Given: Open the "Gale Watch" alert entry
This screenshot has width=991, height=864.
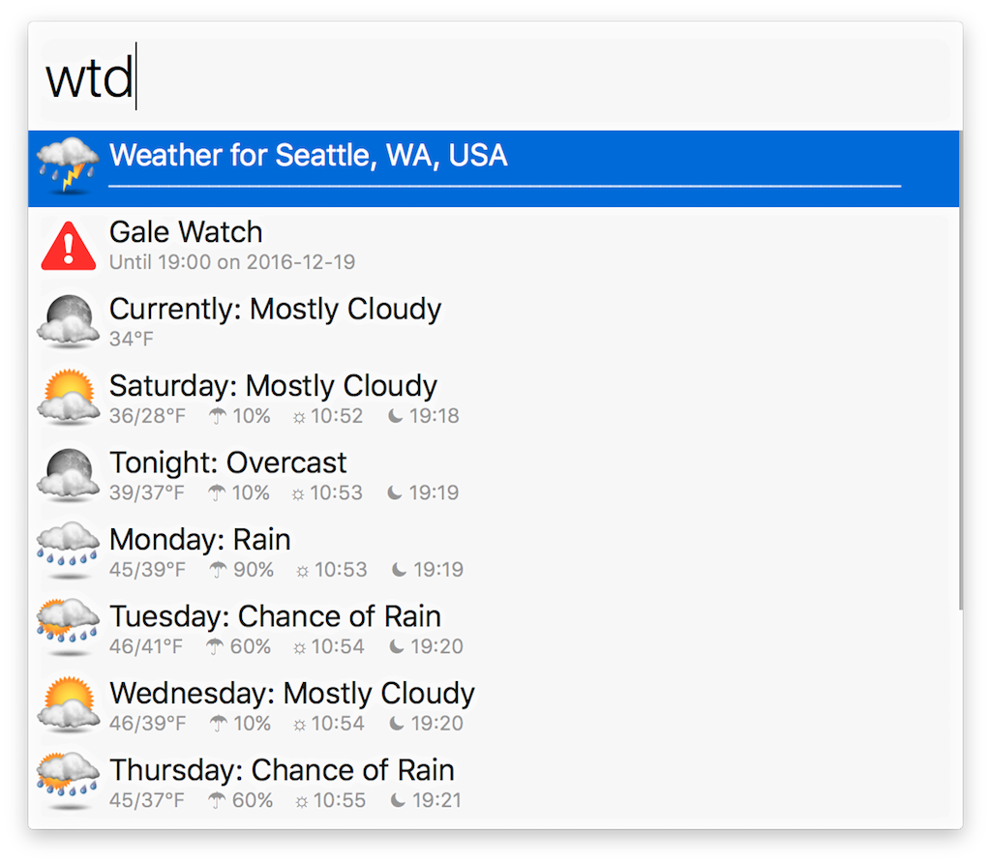Looking at the screenshot, I should (186, 233).
